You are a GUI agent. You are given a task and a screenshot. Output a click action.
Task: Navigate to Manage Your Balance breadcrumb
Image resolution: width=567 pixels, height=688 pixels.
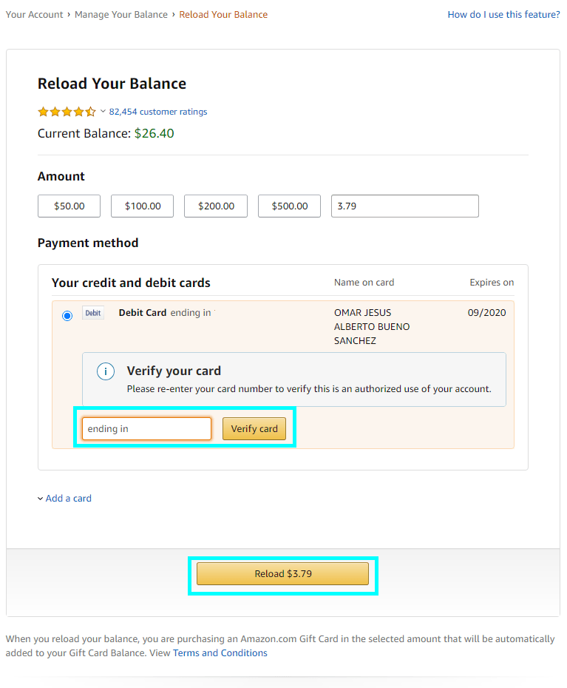121,15
